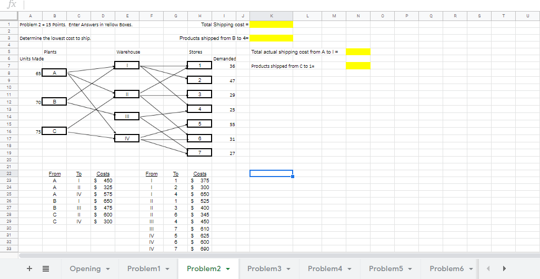Click the formula bar input

click(x=281, y=5)
